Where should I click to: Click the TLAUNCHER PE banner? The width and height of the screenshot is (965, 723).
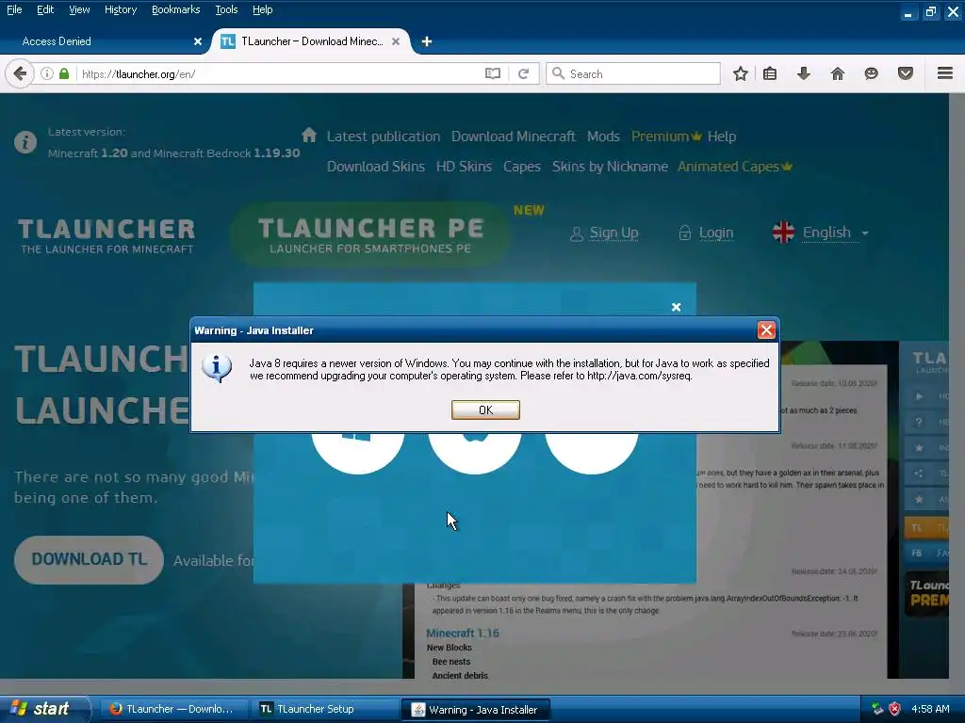pos(370,235)
